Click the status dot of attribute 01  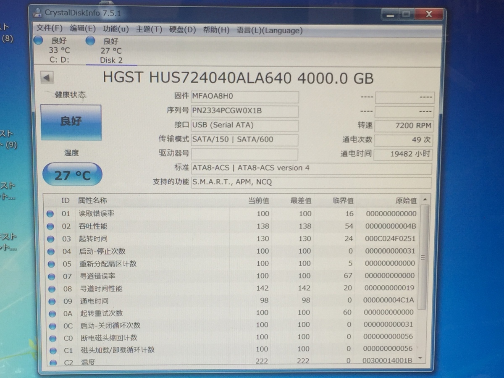[x=50, y=214]
